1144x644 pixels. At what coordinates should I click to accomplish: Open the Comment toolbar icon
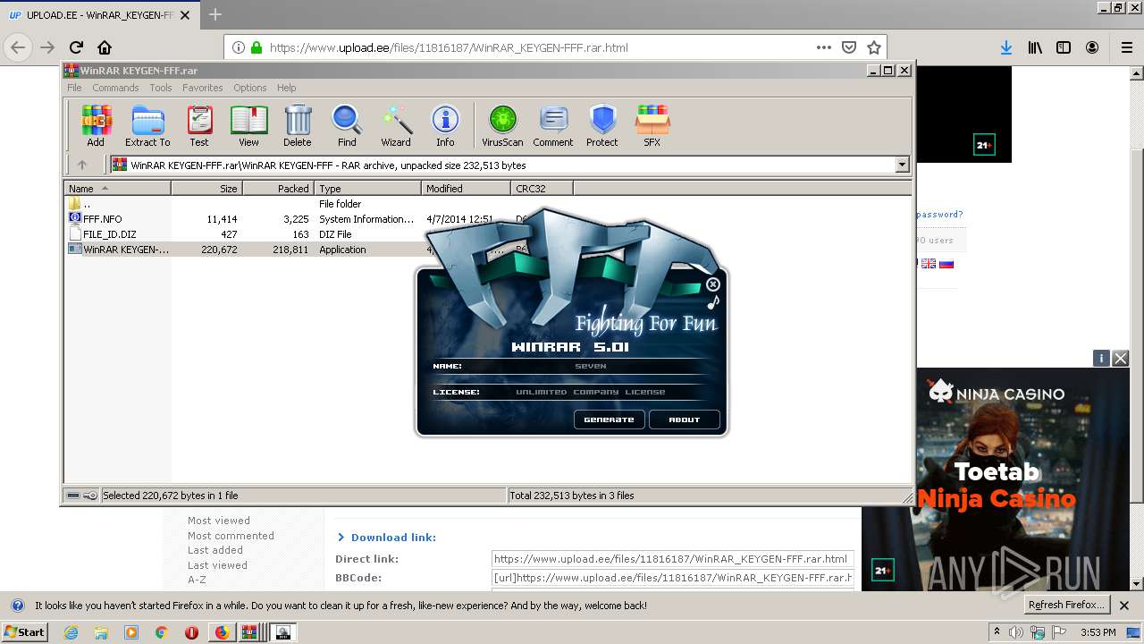click(x=553, y=125)
